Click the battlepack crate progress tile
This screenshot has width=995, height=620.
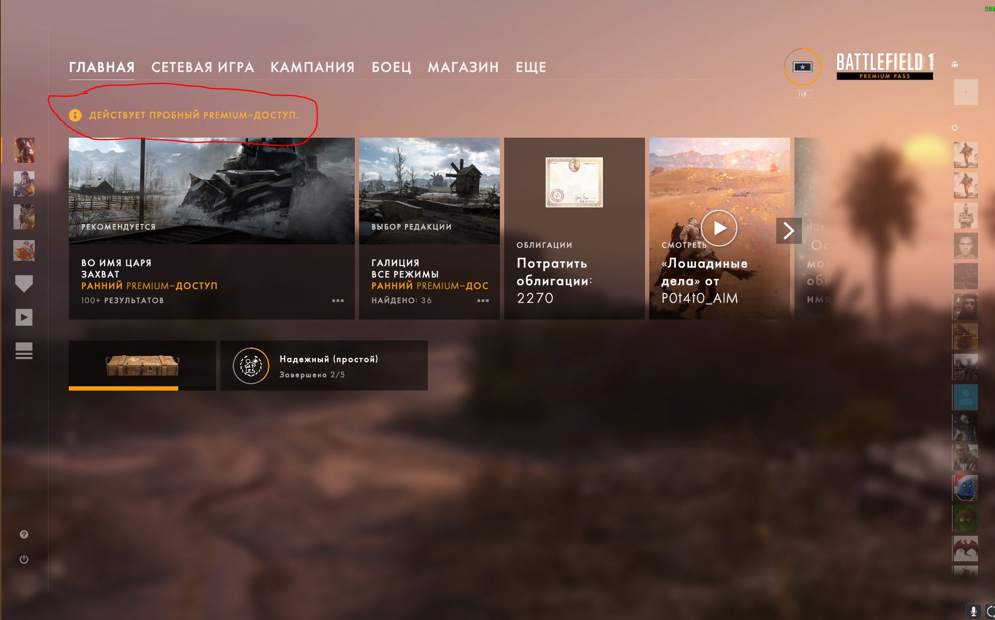point(142,365)
